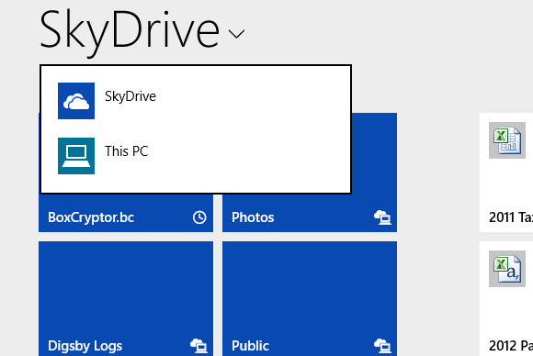Choose This PC text in the location menu
Screen dimensions: 533x356
pyautogui.click(x=126, y=151)
